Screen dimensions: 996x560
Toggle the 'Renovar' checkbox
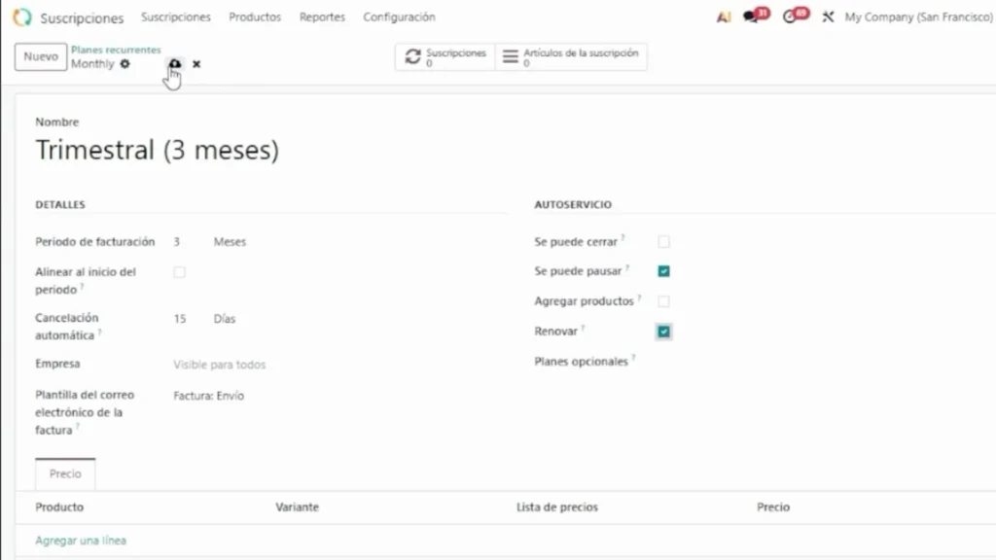pos(663,332)
